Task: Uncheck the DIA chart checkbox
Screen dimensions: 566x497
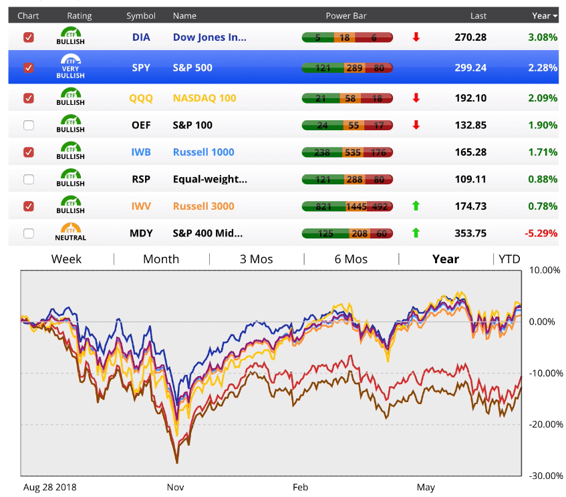Action: click(x=29, y=37)
